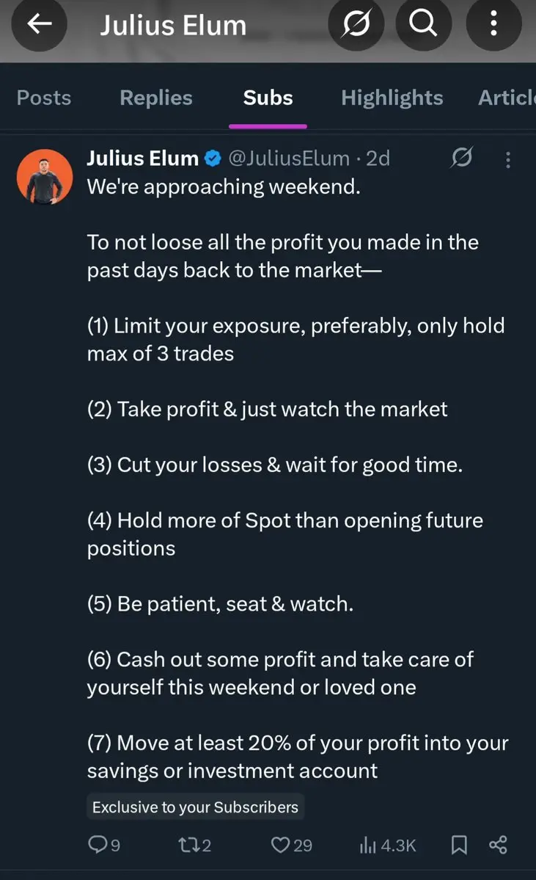Select the Subs tab

pos(268,98)
